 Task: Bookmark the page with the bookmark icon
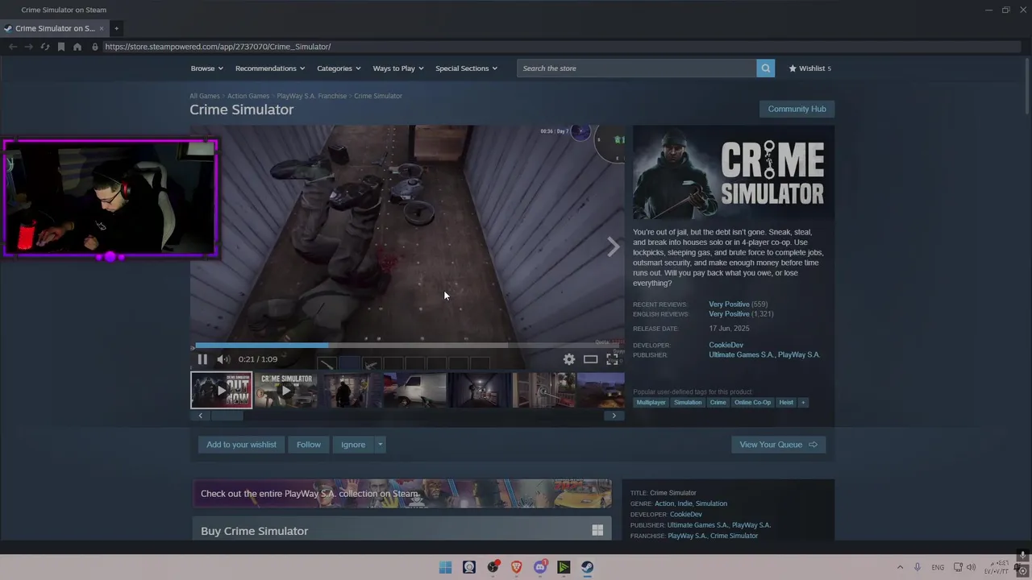click(x=61, y=47)
